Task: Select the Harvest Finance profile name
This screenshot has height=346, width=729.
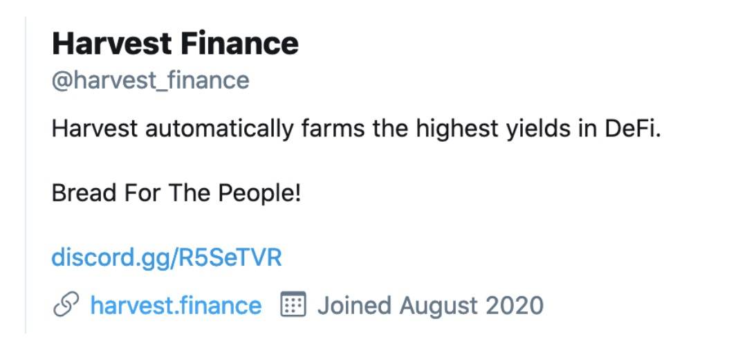Action: click(175, 44)
